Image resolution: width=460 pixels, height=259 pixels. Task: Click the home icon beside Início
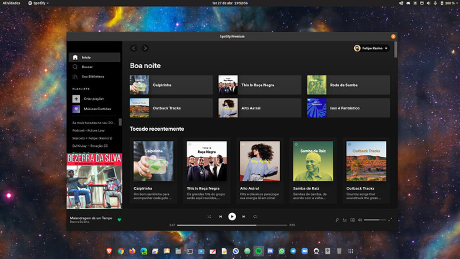pos(75,57)
